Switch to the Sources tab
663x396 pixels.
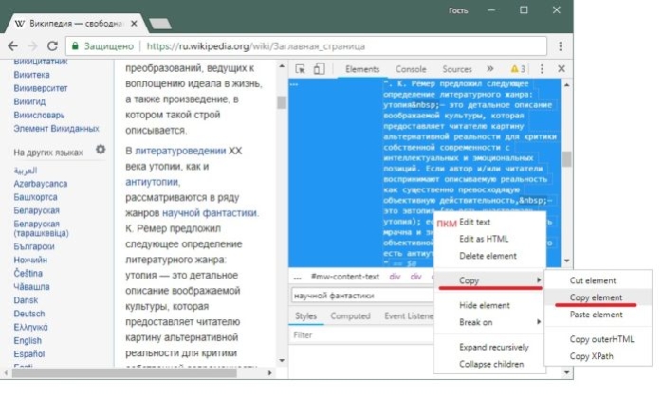click(x=456, y=69)
